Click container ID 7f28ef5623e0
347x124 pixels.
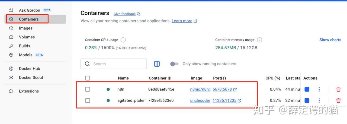pos(161,100)
